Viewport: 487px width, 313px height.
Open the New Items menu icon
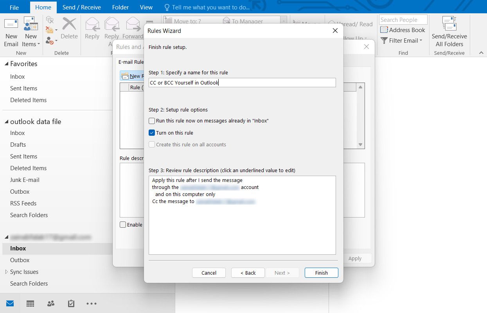31,24
